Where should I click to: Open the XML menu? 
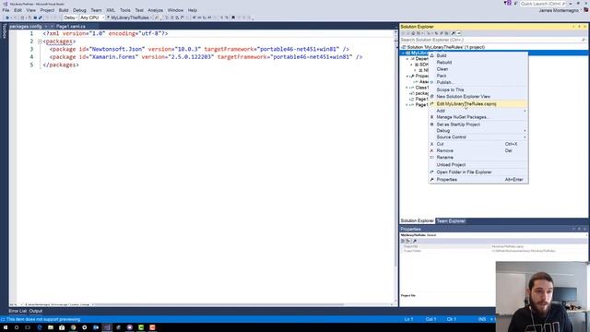tap(111, 10)
